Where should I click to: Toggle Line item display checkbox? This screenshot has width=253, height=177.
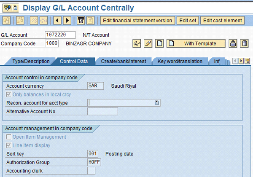[x=9, y=145]
